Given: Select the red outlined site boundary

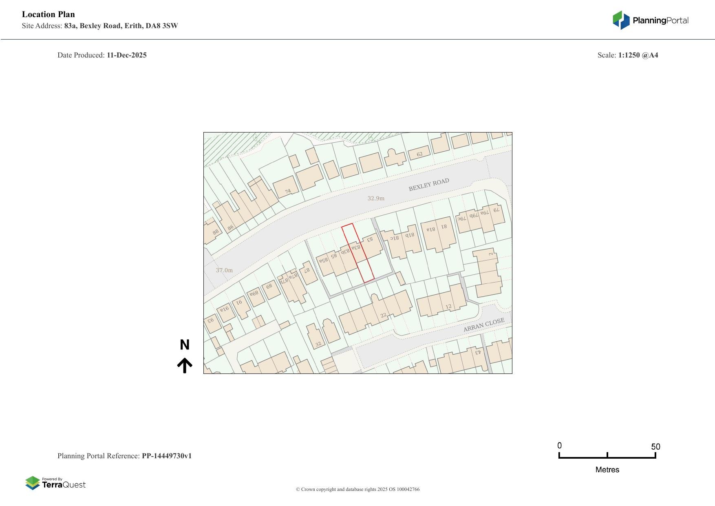Looking at the screenshot, I should (x=358, y=253).
